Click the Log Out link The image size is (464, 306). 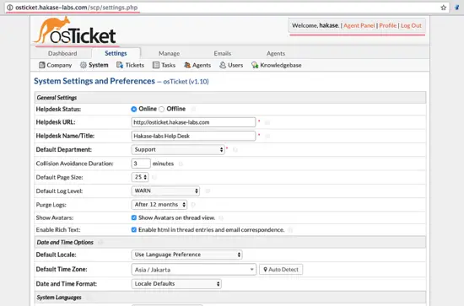point(411,26)
